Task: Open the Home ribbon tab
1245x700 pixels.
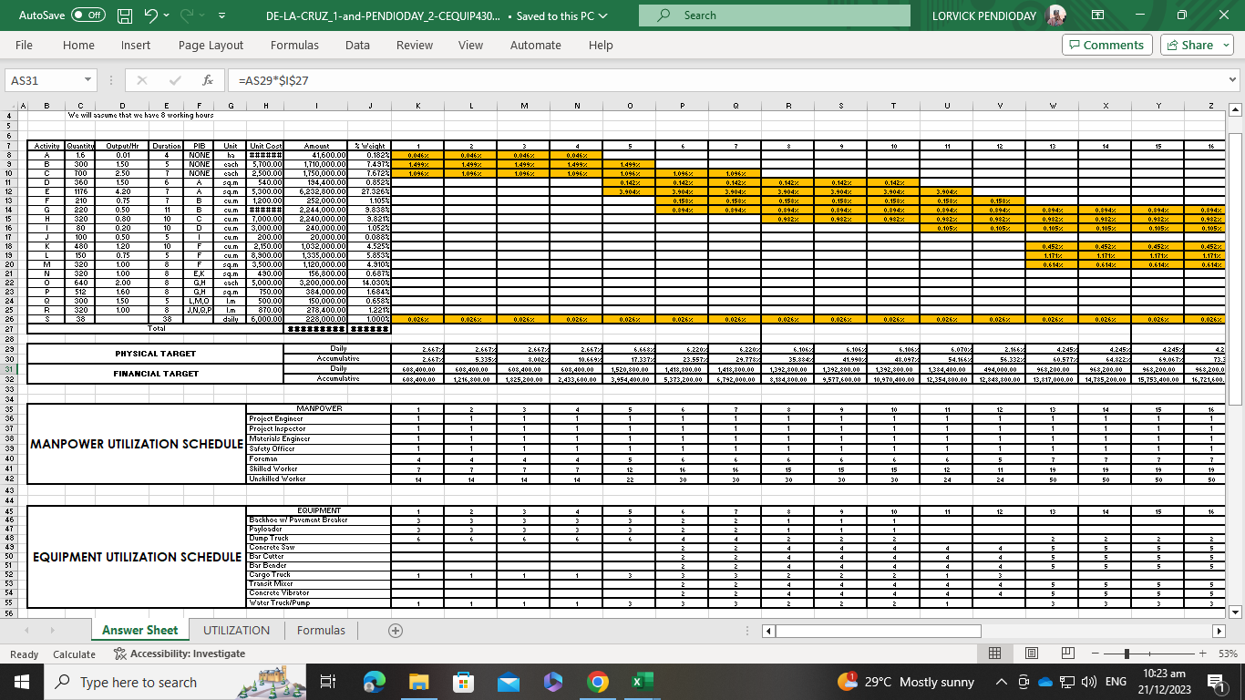Action: pyautogui.click(x=78, y=45)
